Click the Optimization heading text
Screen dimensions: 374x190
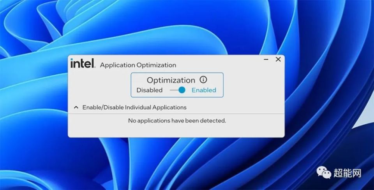point(171,80)
